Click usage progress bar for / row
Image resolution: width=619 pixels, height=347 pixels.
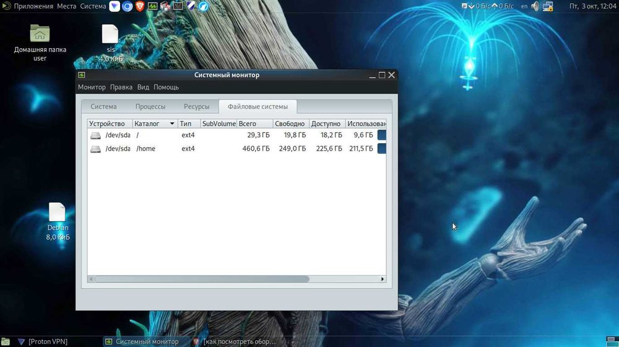point(382,135)
